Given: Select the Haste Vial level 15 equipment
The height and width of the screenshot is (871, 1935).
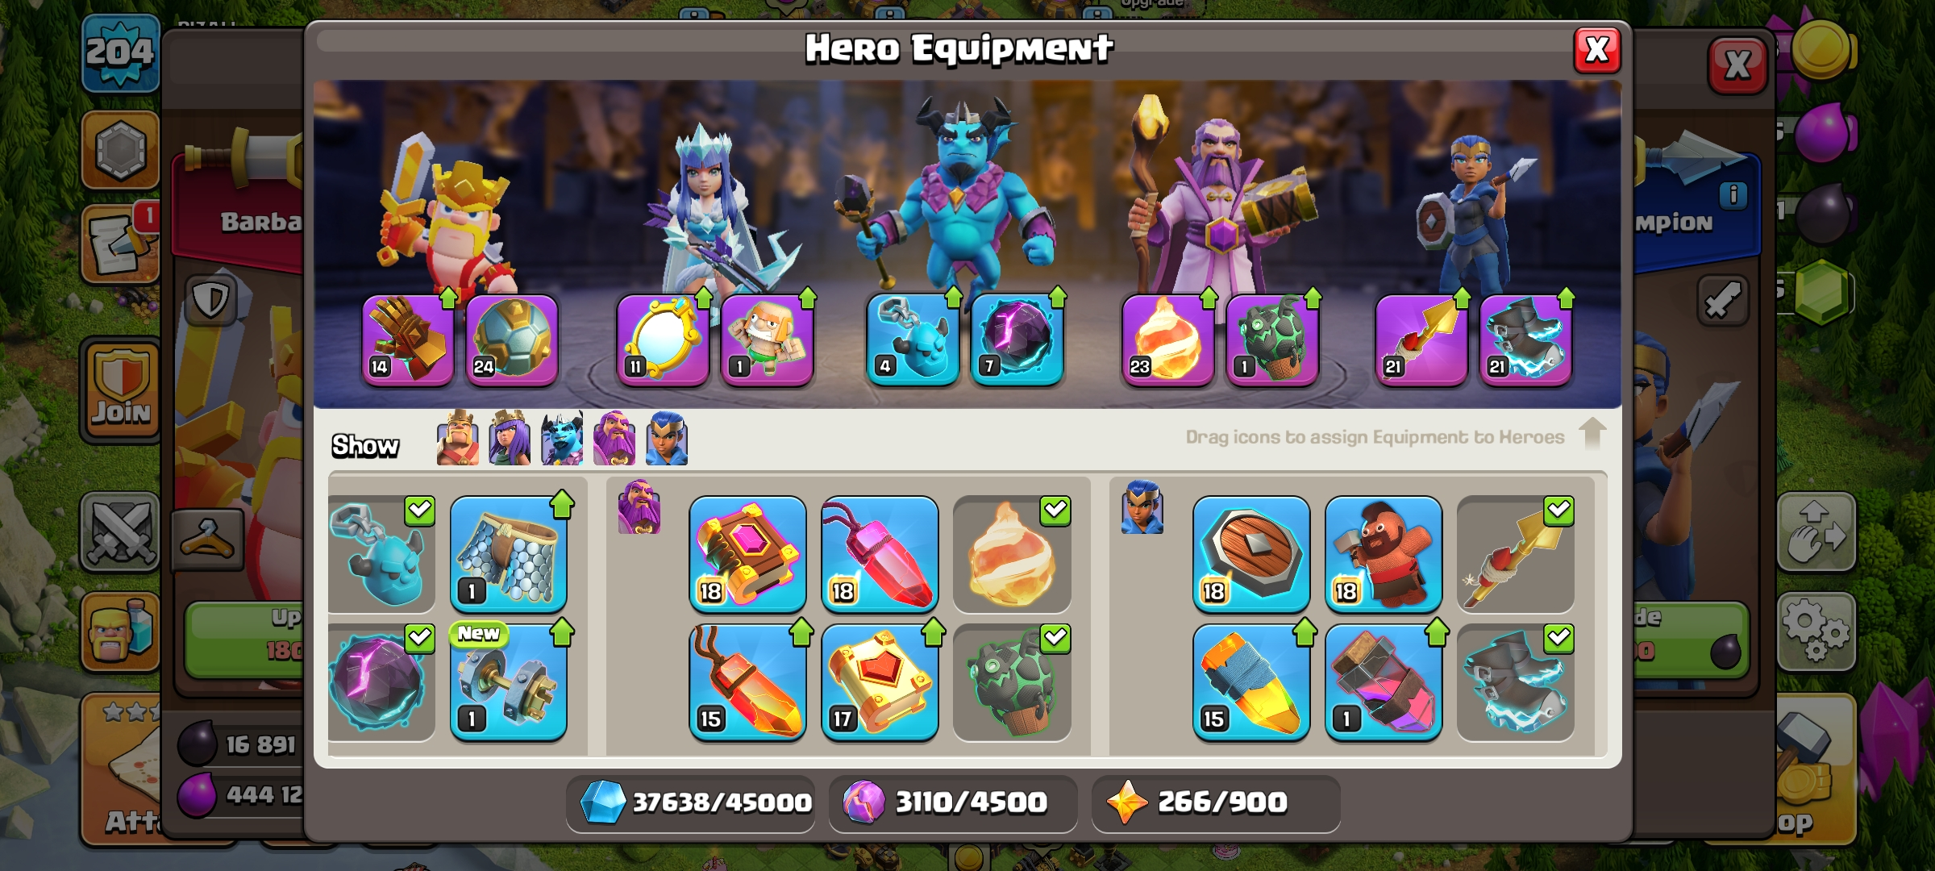Looking at the screenshot, I should [x=1251, y=682].
